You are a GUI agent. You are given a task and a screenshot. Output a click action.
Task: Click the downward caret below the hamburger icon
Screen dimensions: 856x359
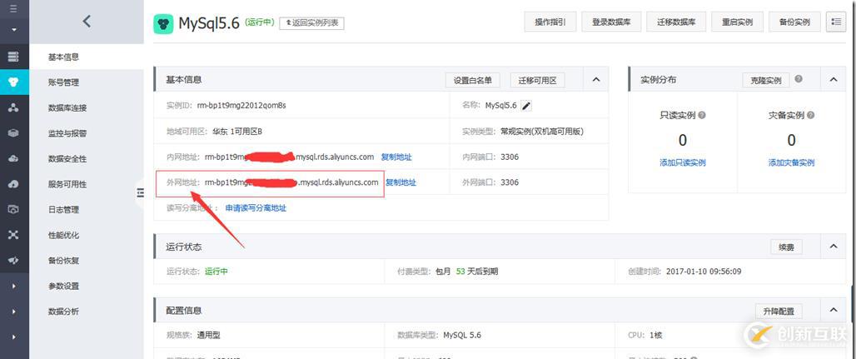(x=13, y=29)
